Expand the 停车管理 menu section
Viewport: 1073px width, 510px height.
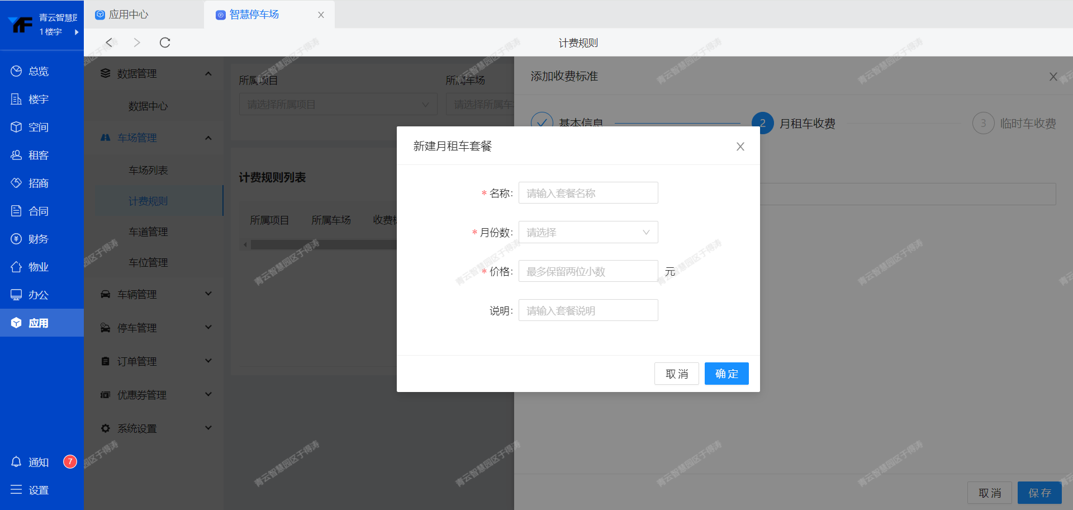(156, 328)
